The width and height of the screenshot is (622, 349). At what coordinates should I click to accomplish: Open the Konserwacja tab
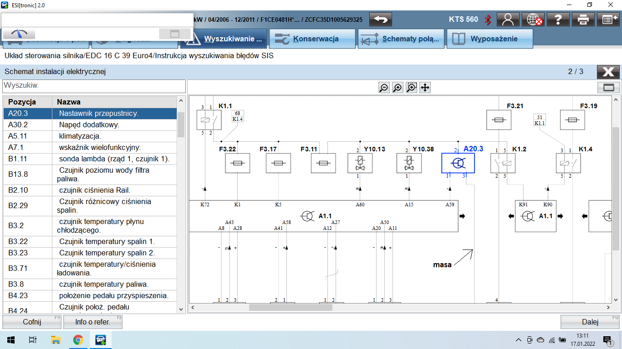pos(312,39)
